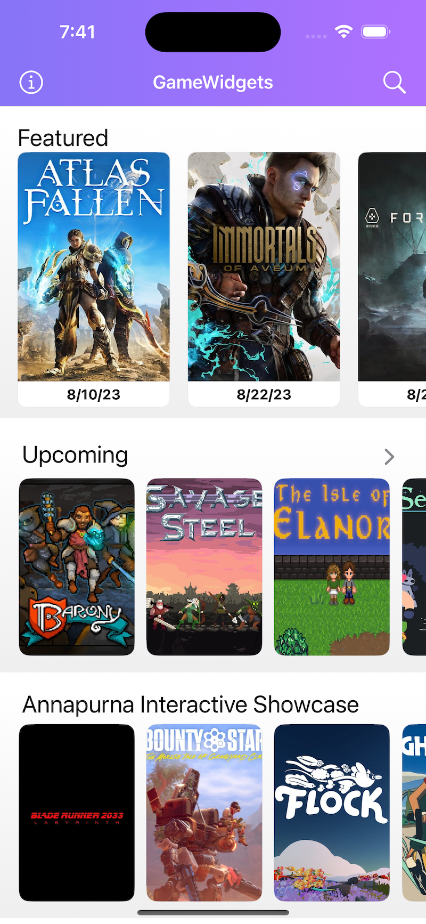Tap the search magnifier icon
Viewport: 426px width, 924px height.
(x=394, y=83)
